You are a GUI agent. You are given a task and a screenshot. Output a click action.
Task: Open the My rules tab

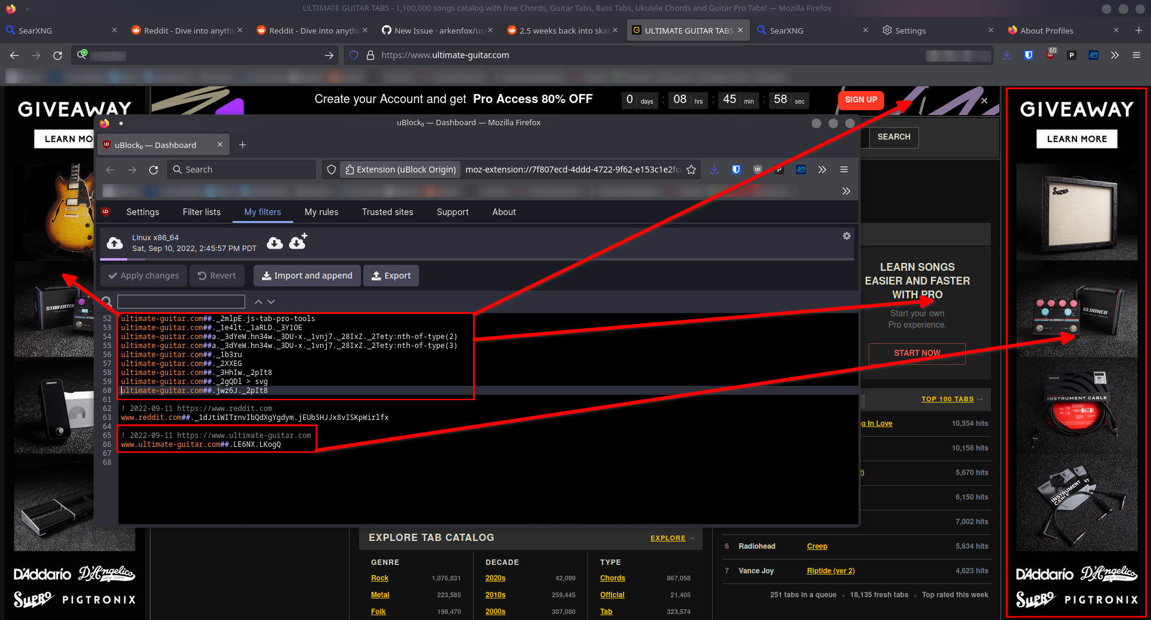coord(321,212)
